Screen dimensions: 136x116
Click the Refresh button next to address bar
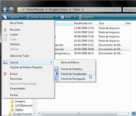tap(118, 10)
